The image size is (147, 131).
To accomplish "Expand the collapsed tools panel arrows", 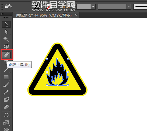I will pos(2,14).
